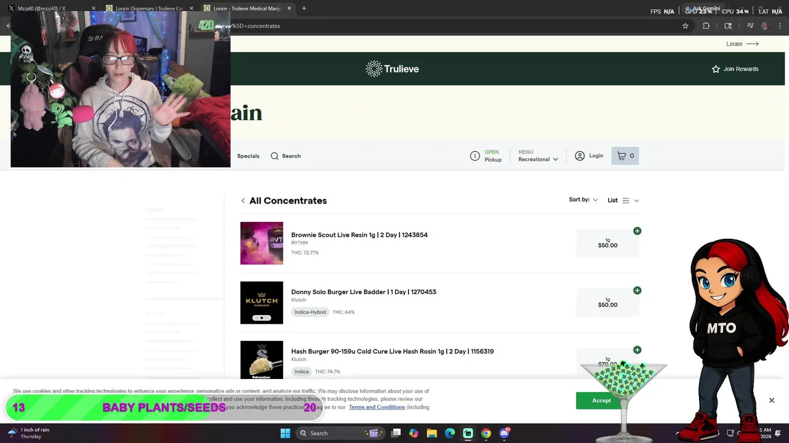This screenshot has width=789, height=443.
Task: Bookmark this page with the star icon
Action: pos(685,26)
